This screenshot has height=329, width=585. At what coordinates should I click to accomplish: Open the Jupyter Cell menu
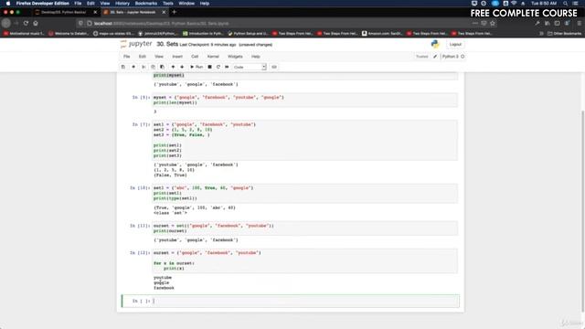195,57
